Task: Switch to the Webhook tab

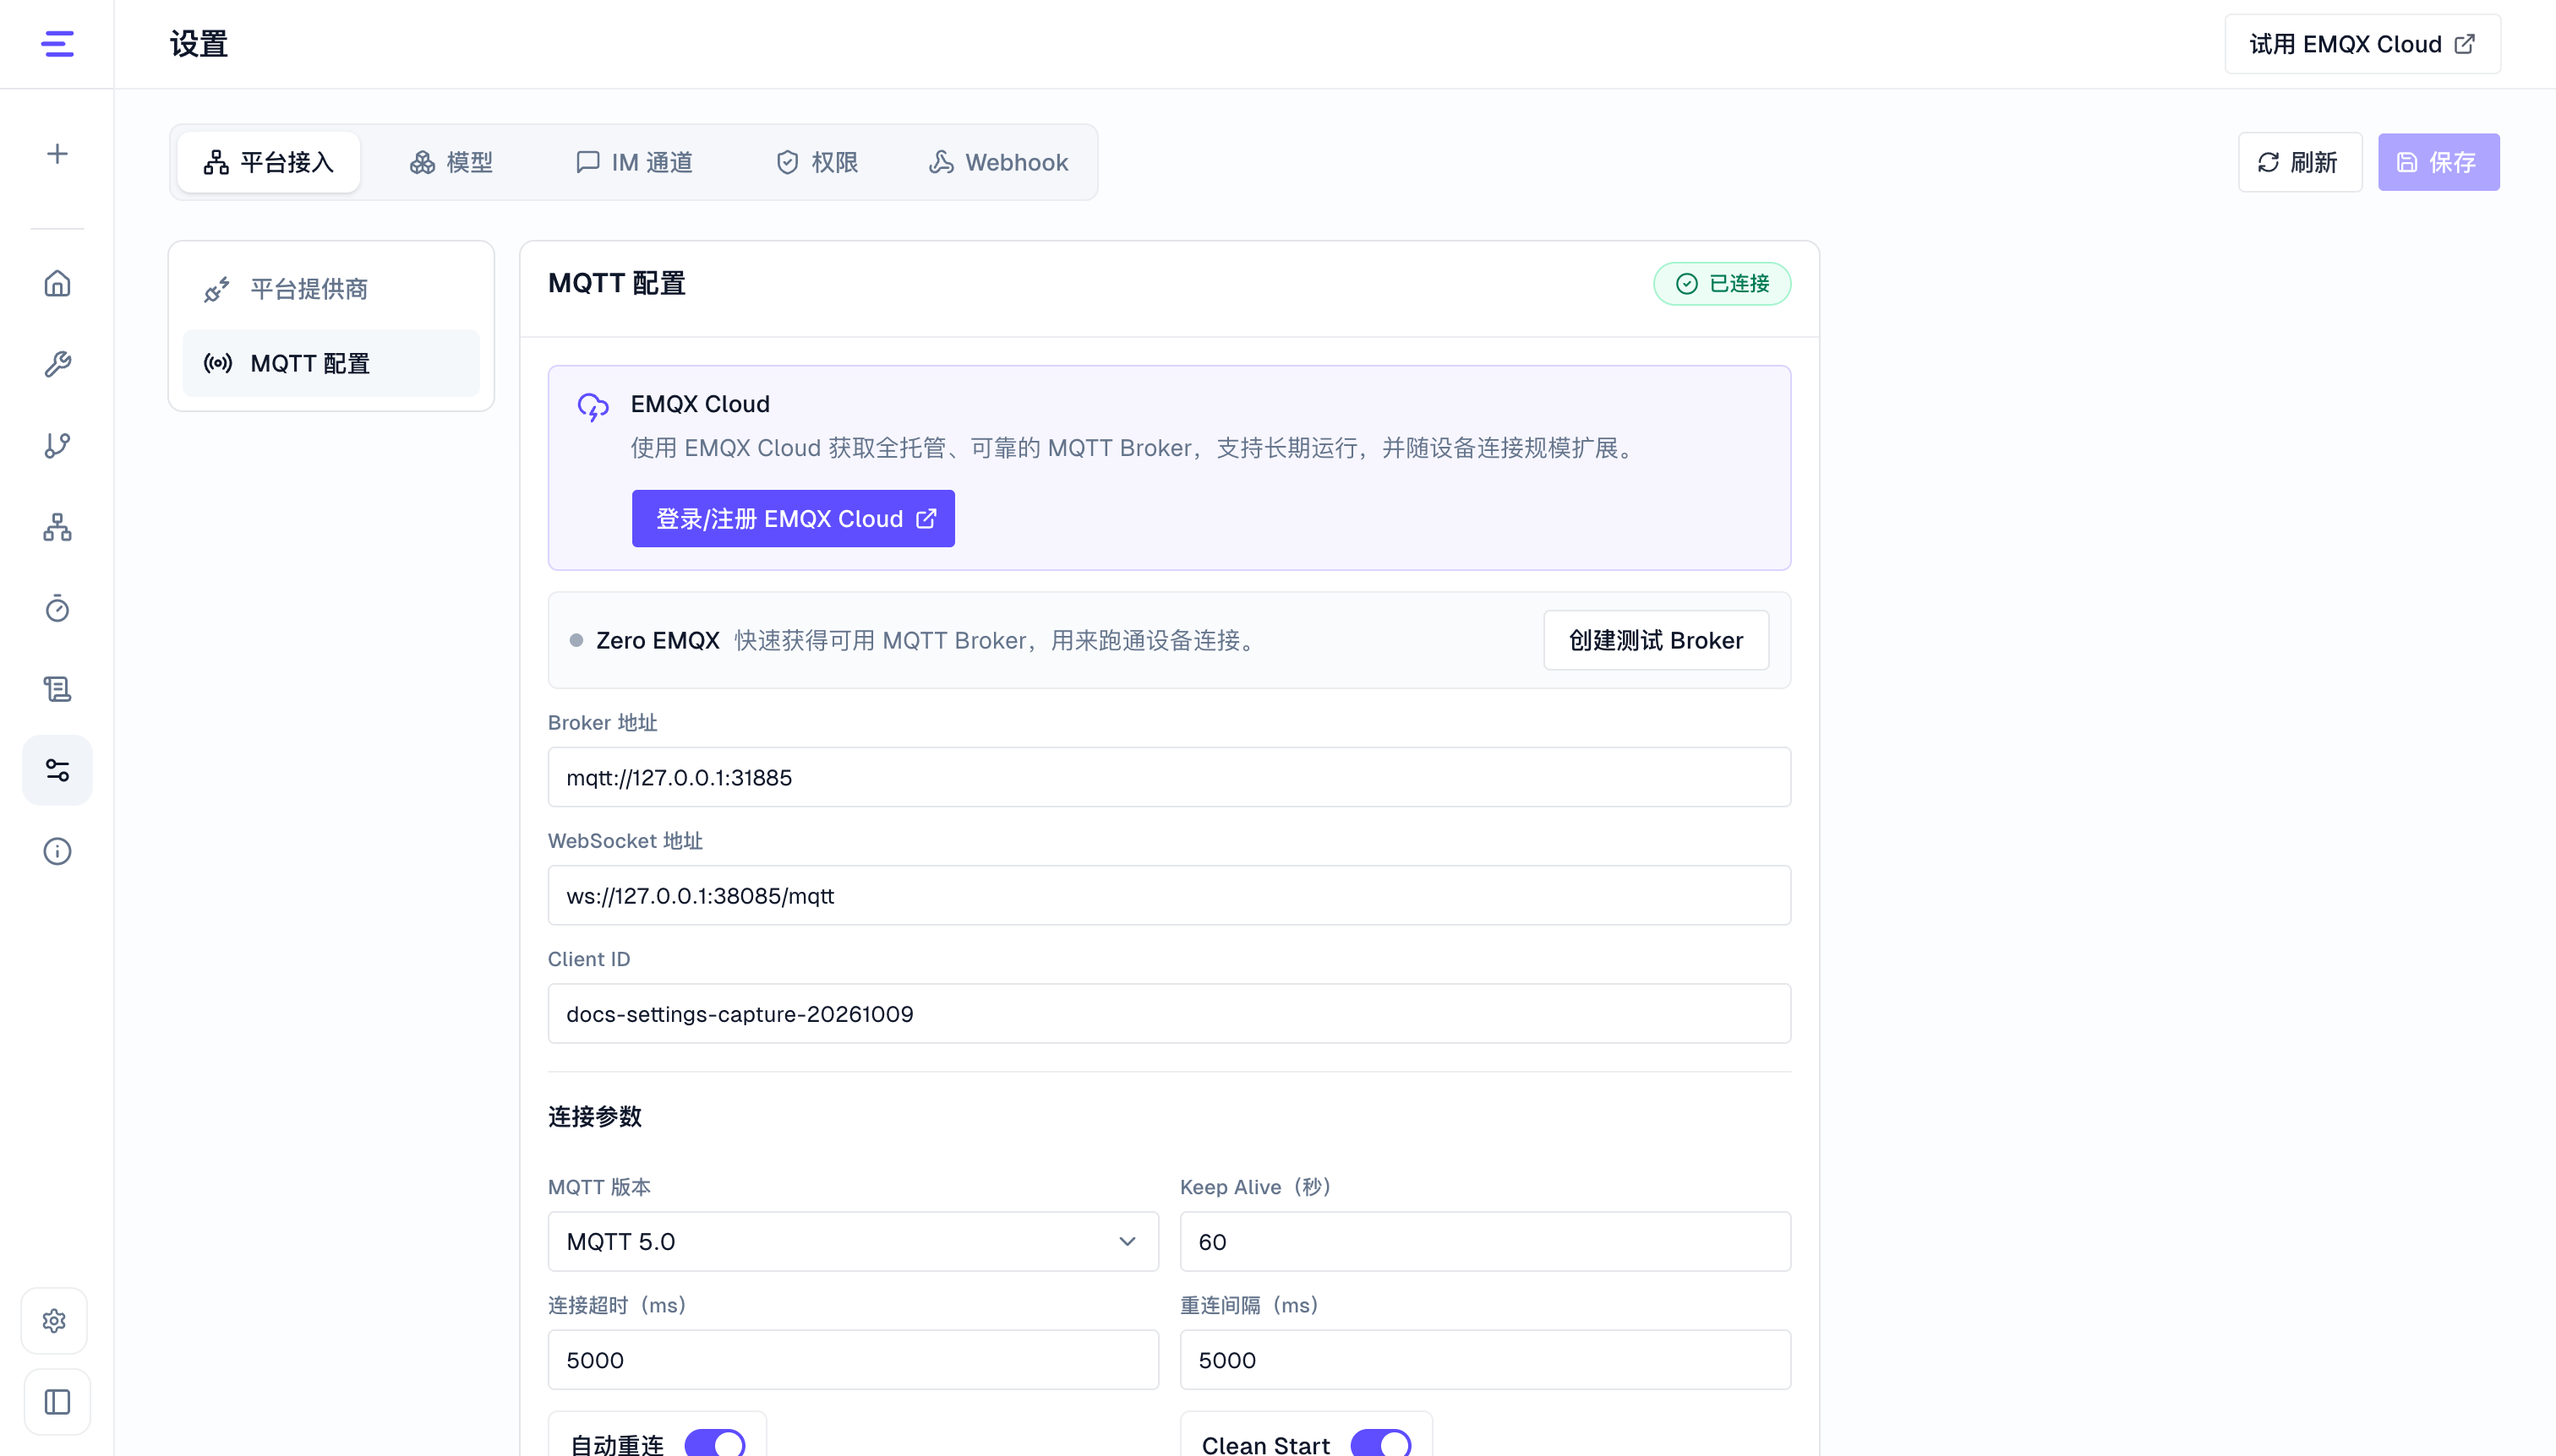Action: 999,162
